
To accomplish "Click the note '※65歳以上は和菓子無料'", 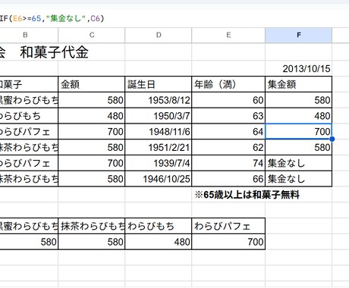I will 247,195.
